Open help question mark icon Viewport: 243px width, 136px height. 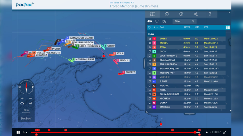pos(210,14)
